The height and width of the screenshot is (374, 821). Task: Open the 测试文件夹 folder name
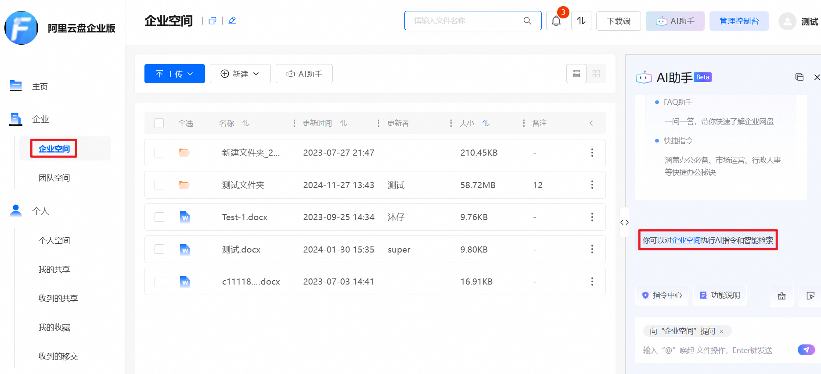[243, 185]
